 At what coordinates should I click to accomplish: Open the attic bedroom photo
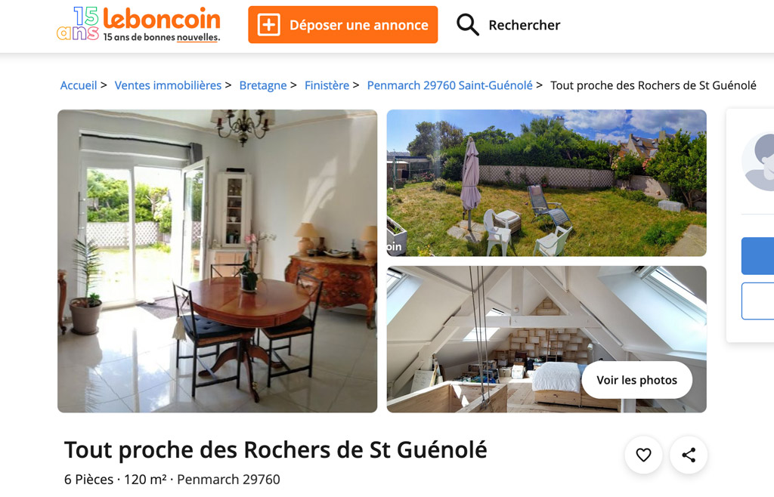tap(546, 339)
